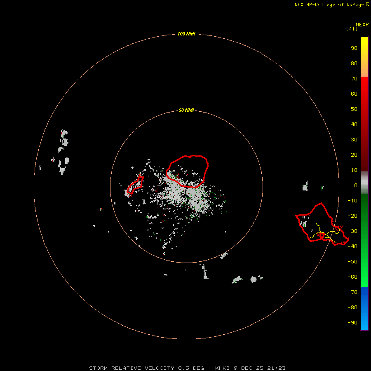Click the [KT] units label
Image resolution: width=371 pixels, height=371 pixels.
pos(352,28)
